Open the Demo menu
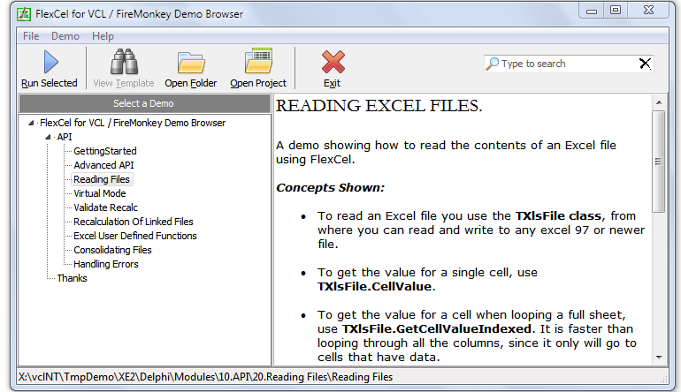This screenshot has width=681, height=392. tap(65, 36)
